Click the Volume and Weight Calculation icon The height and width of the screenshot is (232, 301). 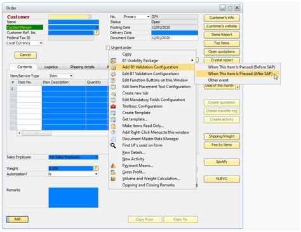(113, 179)
